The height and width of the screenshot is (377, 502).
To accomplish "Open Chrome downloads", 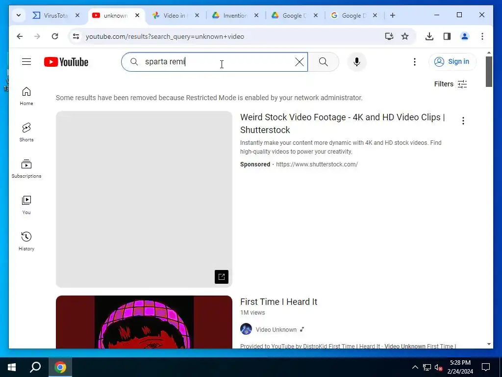I will coord(429,36).
